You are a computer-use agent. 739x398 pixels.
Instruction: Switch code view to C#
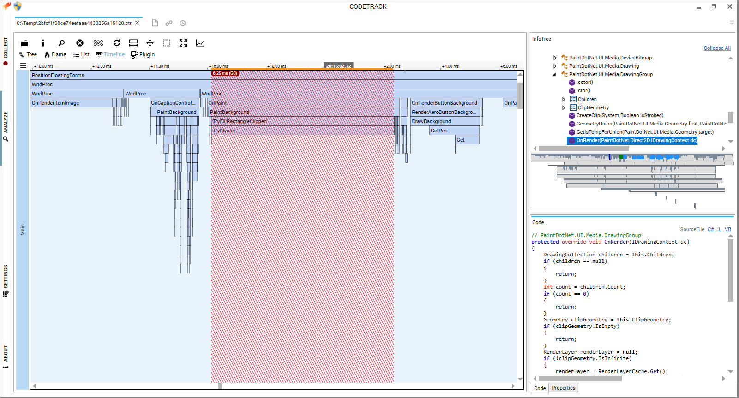click(711, 229)
